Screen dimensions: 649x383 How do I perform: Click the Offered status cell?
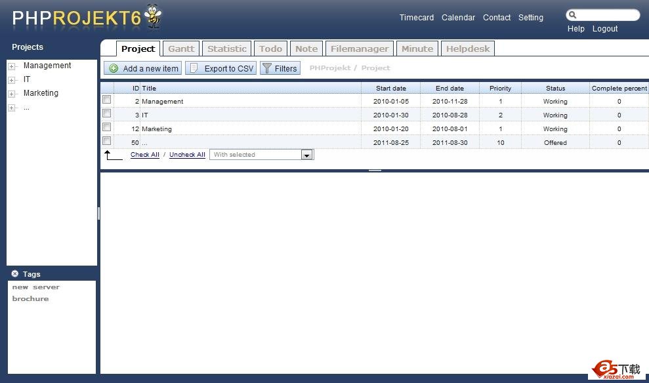coord(555,142)
